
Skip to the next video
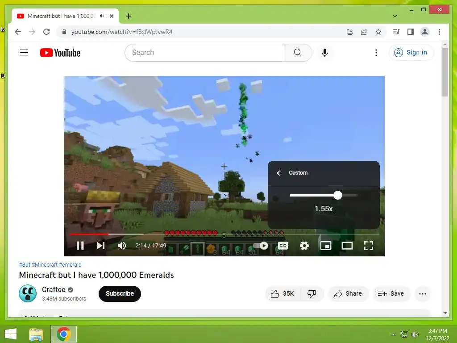click(x=100, y=246)
